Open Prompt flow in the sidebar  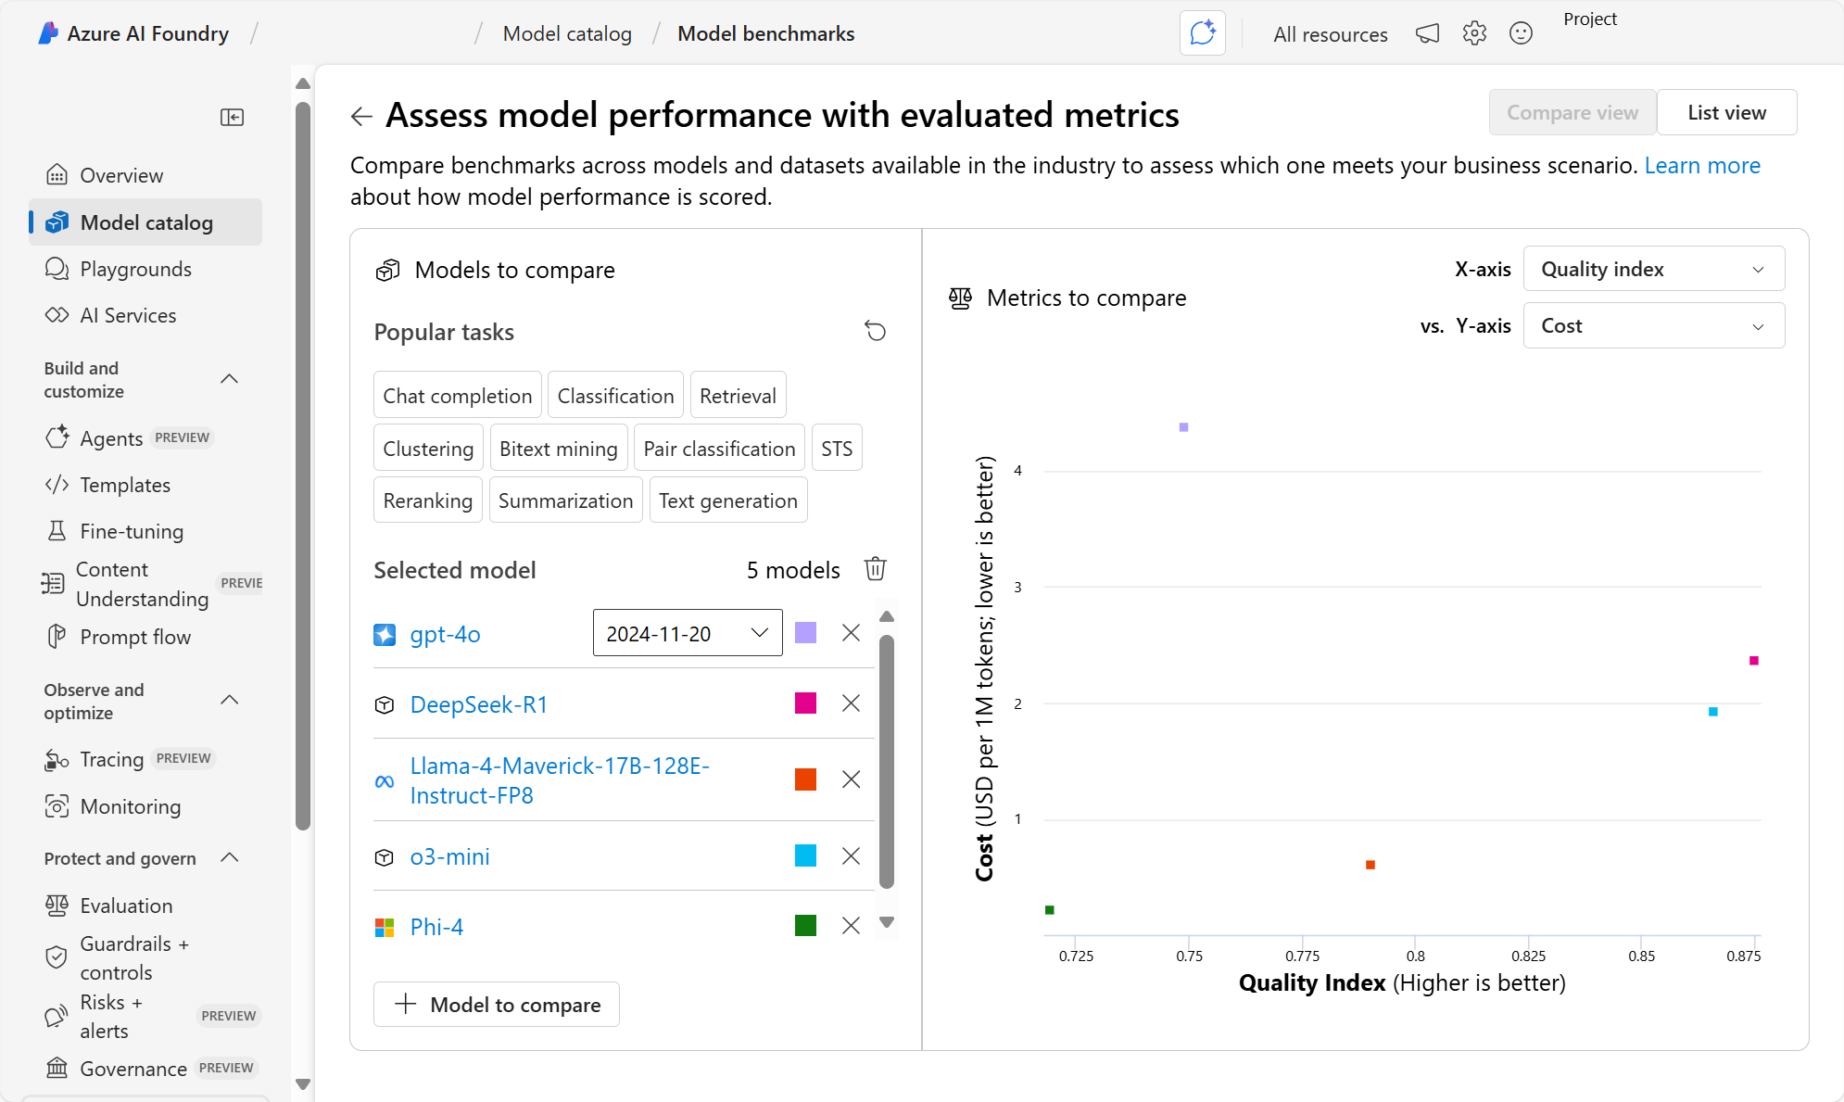(x=145, y=637)
